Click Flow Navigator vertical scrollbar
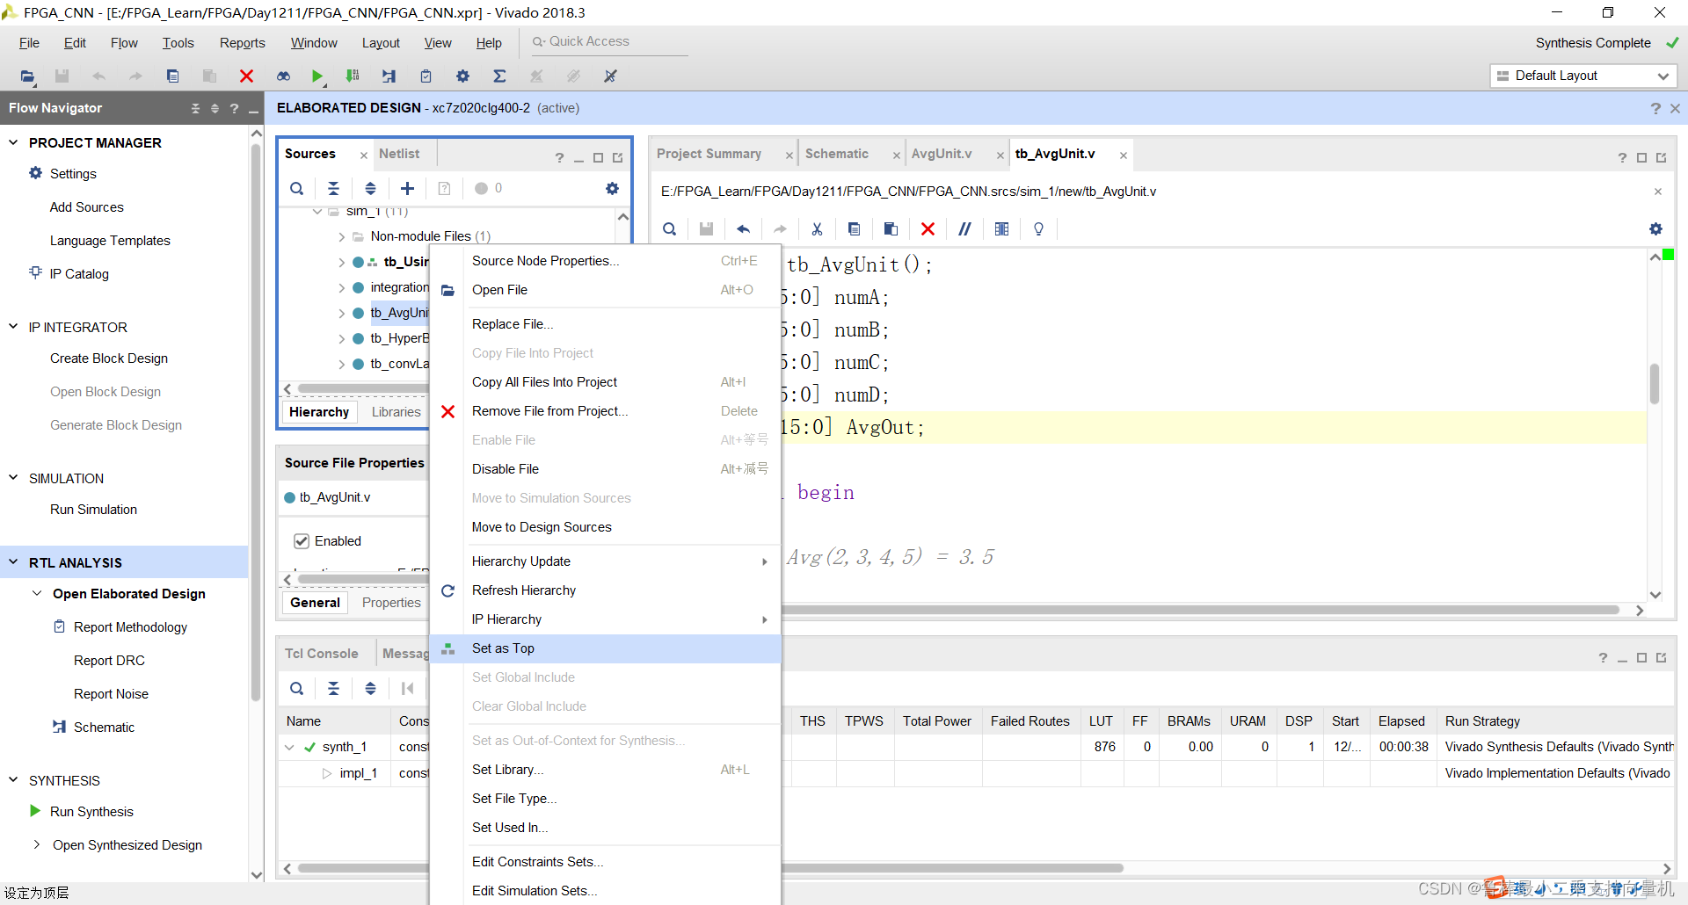Screen dimensions: 1688x905 256,422
